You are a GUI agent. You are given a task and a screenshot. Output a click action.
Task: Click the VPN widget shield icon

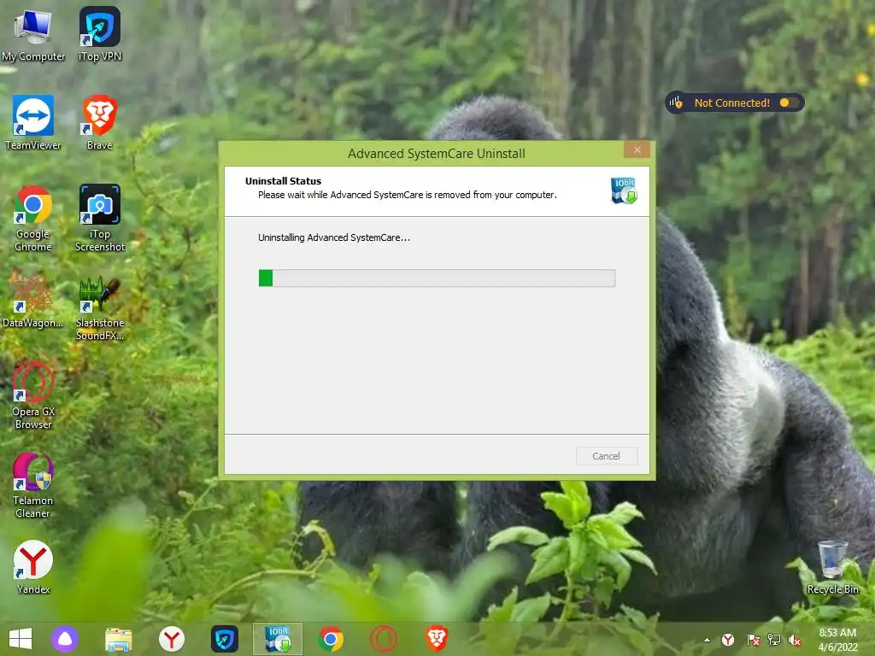click(677, 102)
